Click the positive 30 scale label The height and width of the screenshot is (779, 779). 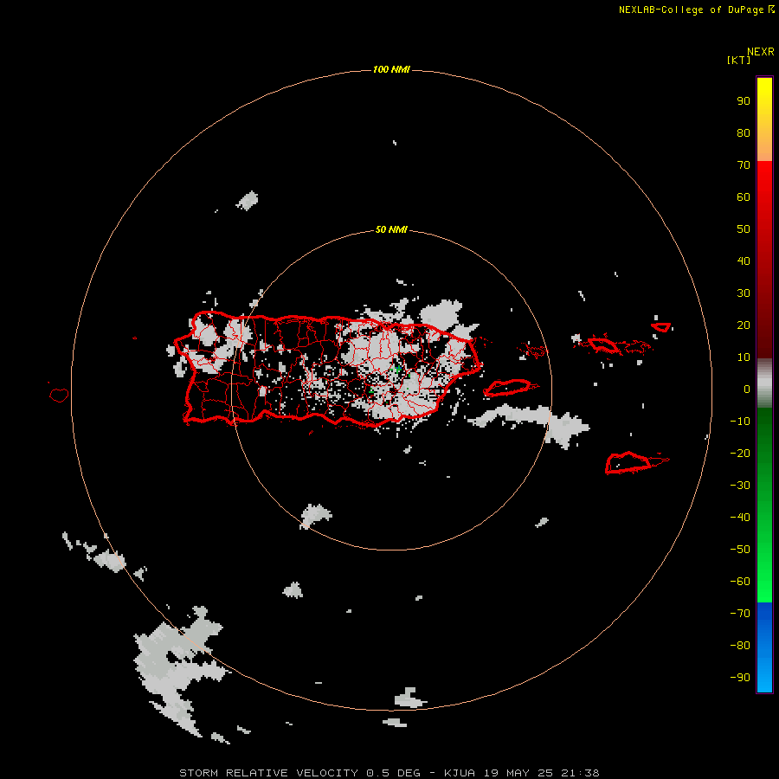pos(744,293)
